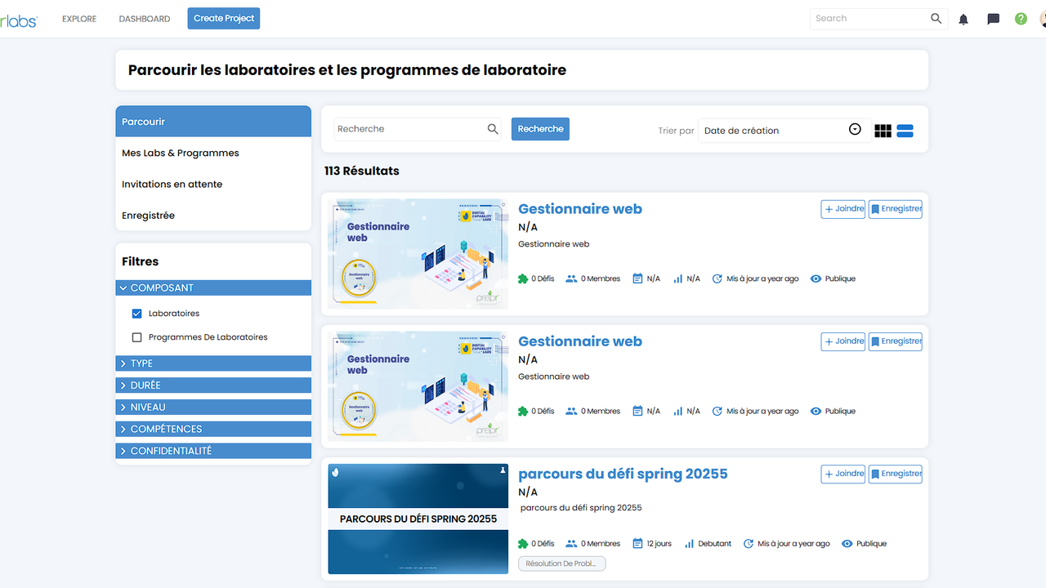This screenshot has width=1046, height=588.
Task: Click calendar icon on second Gestionnaire web card
Action: tap(637, 411)
